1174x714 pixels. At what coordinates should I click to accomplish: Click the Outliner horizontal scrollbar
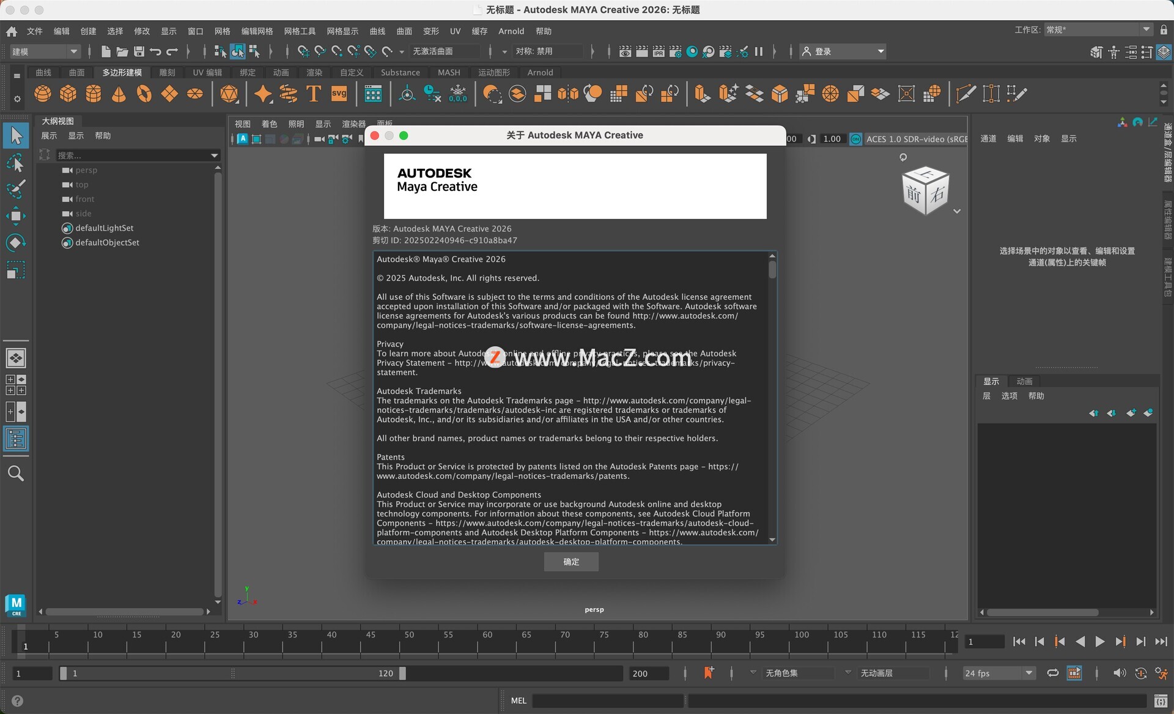pos(125,611)
